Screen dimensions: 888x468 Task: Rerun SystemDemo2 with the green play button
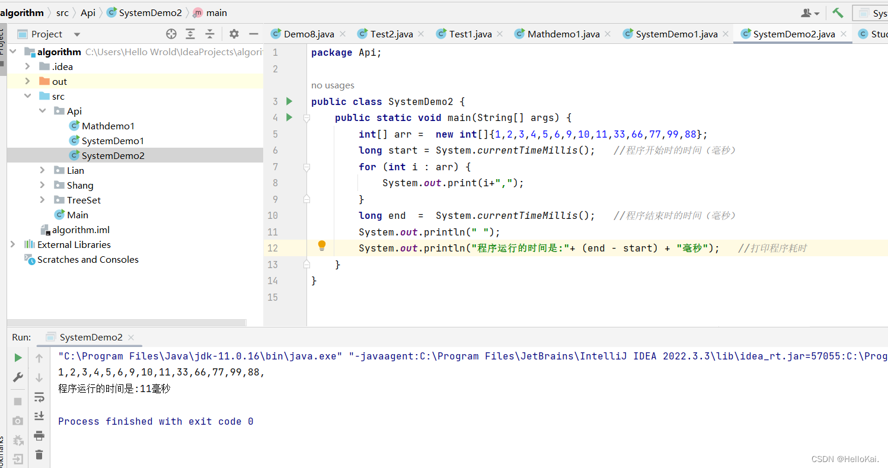pos(18,358)
